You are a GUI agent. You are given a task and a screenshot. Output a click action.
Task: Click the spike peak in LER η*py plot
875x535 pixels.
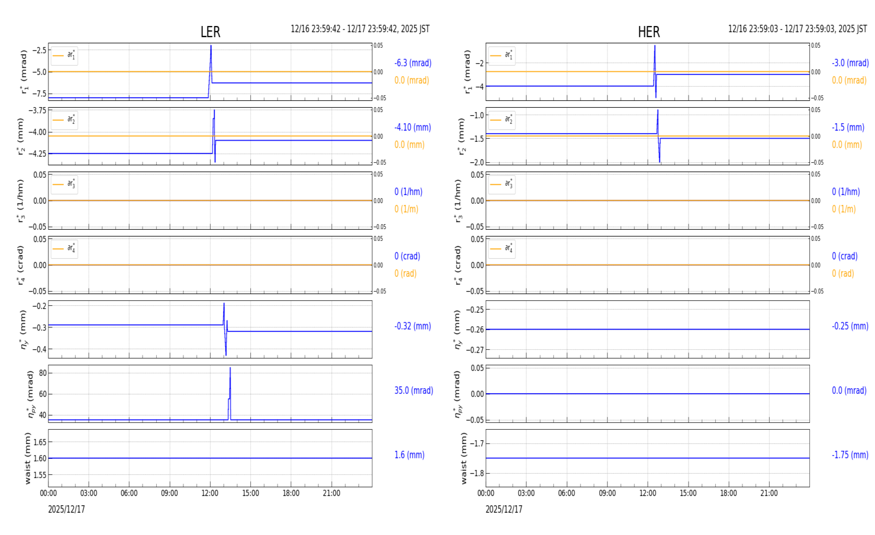pos(230,369)
